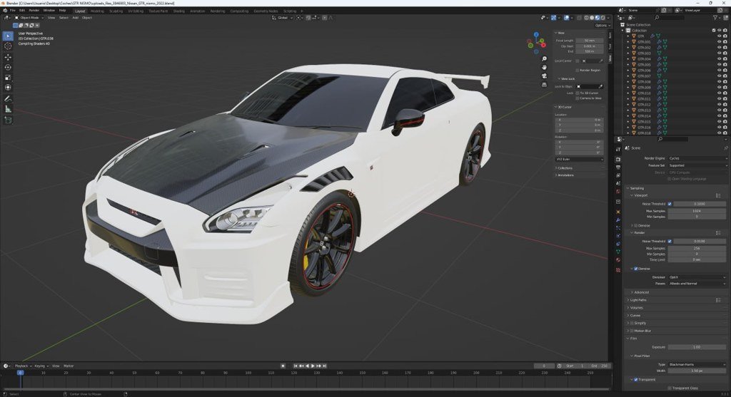
Task: Toggle perspective/orthographic grid icon
Action: click(544, 85)
